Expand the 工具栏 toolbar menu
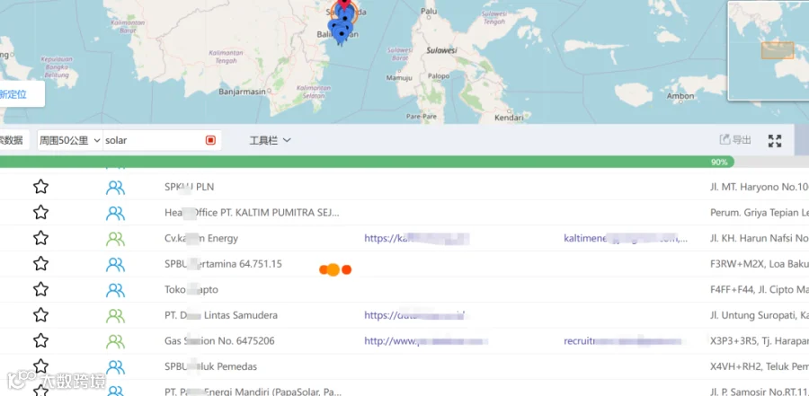The width and height of the screenshot is (809, 396). (x=271, y=140)
